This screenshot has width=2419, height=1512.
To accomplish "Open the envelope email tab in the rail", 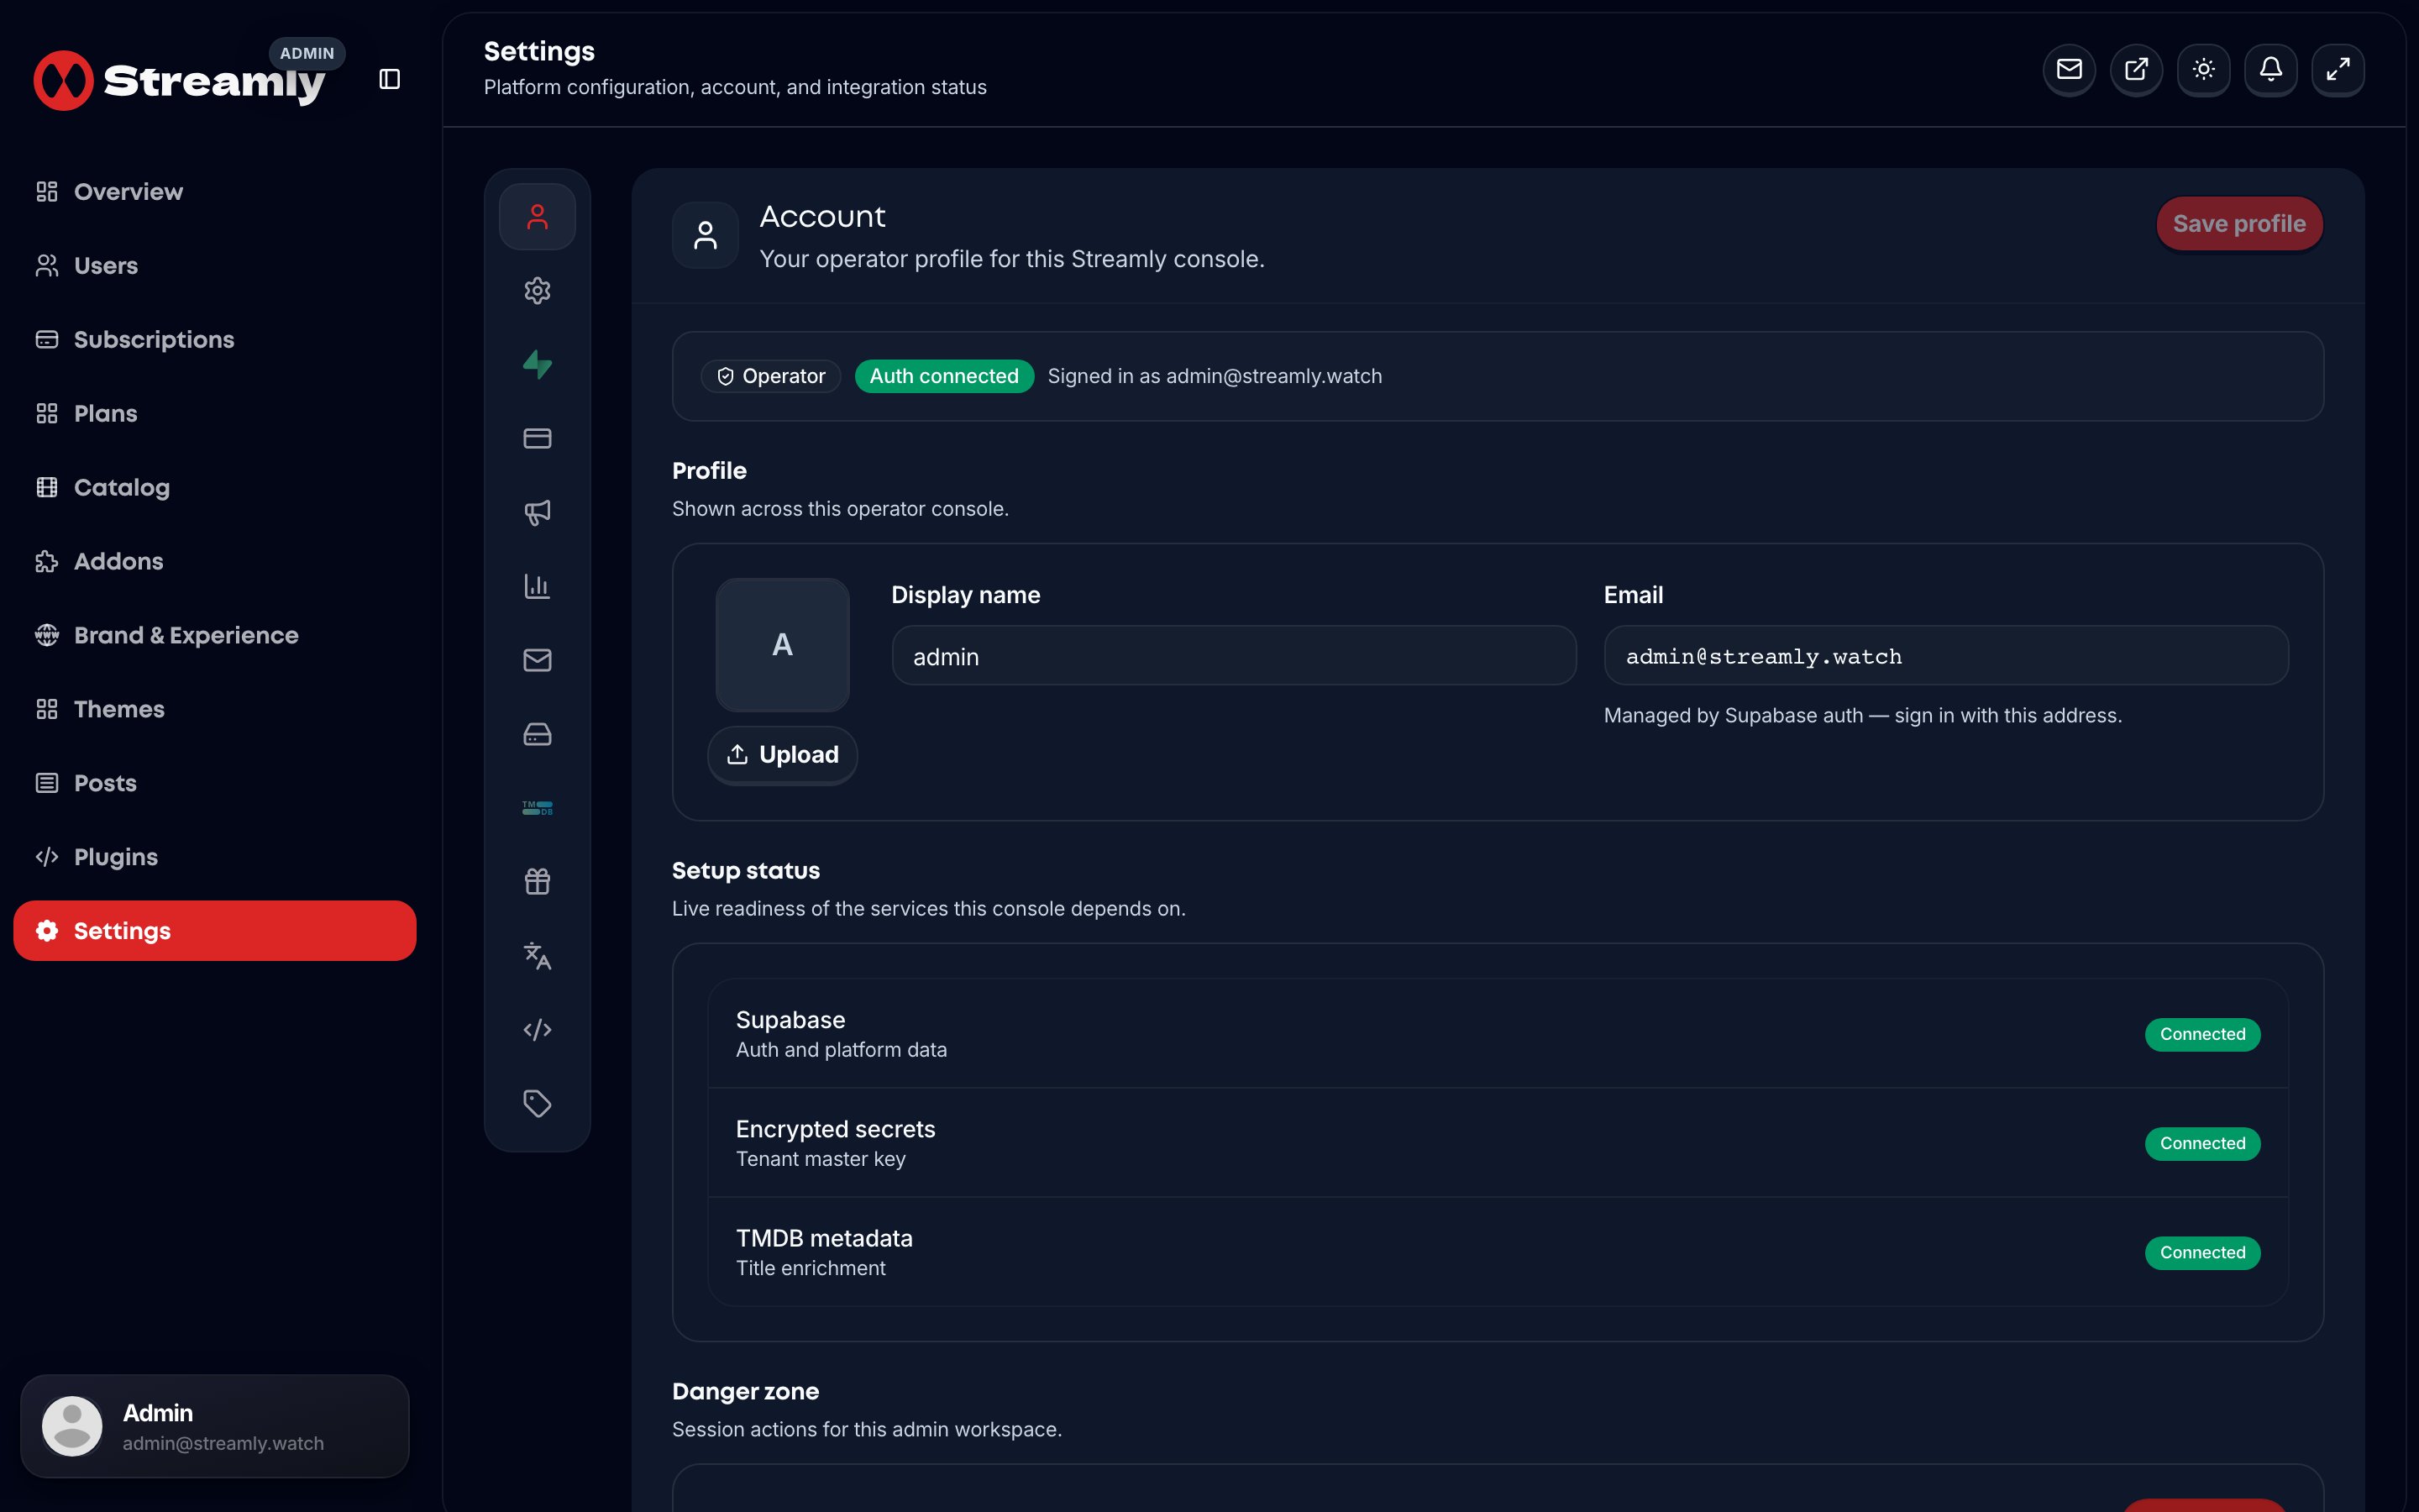I will click(x=537, y=660).
